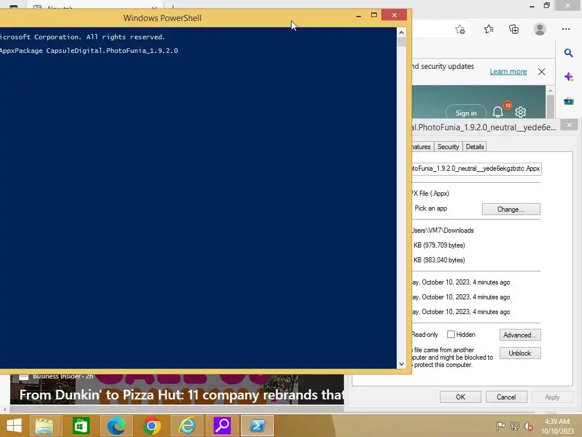The image size is (582, 437).
Task: Minimize the Windows PowerShell window
Action: coord(359,15)
